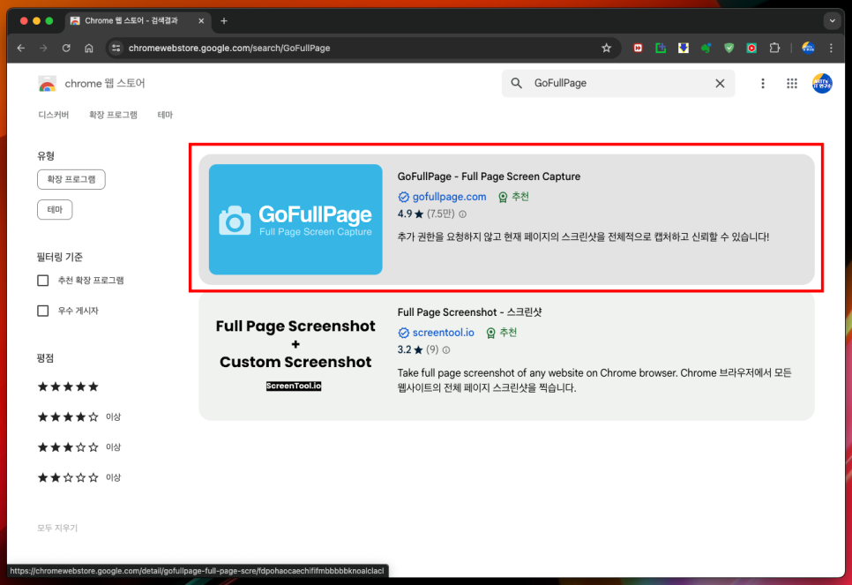The height and width of the screenshot is (585, 852).
Task: Click the browser address bar URL
Action: [x=229, y=49]
